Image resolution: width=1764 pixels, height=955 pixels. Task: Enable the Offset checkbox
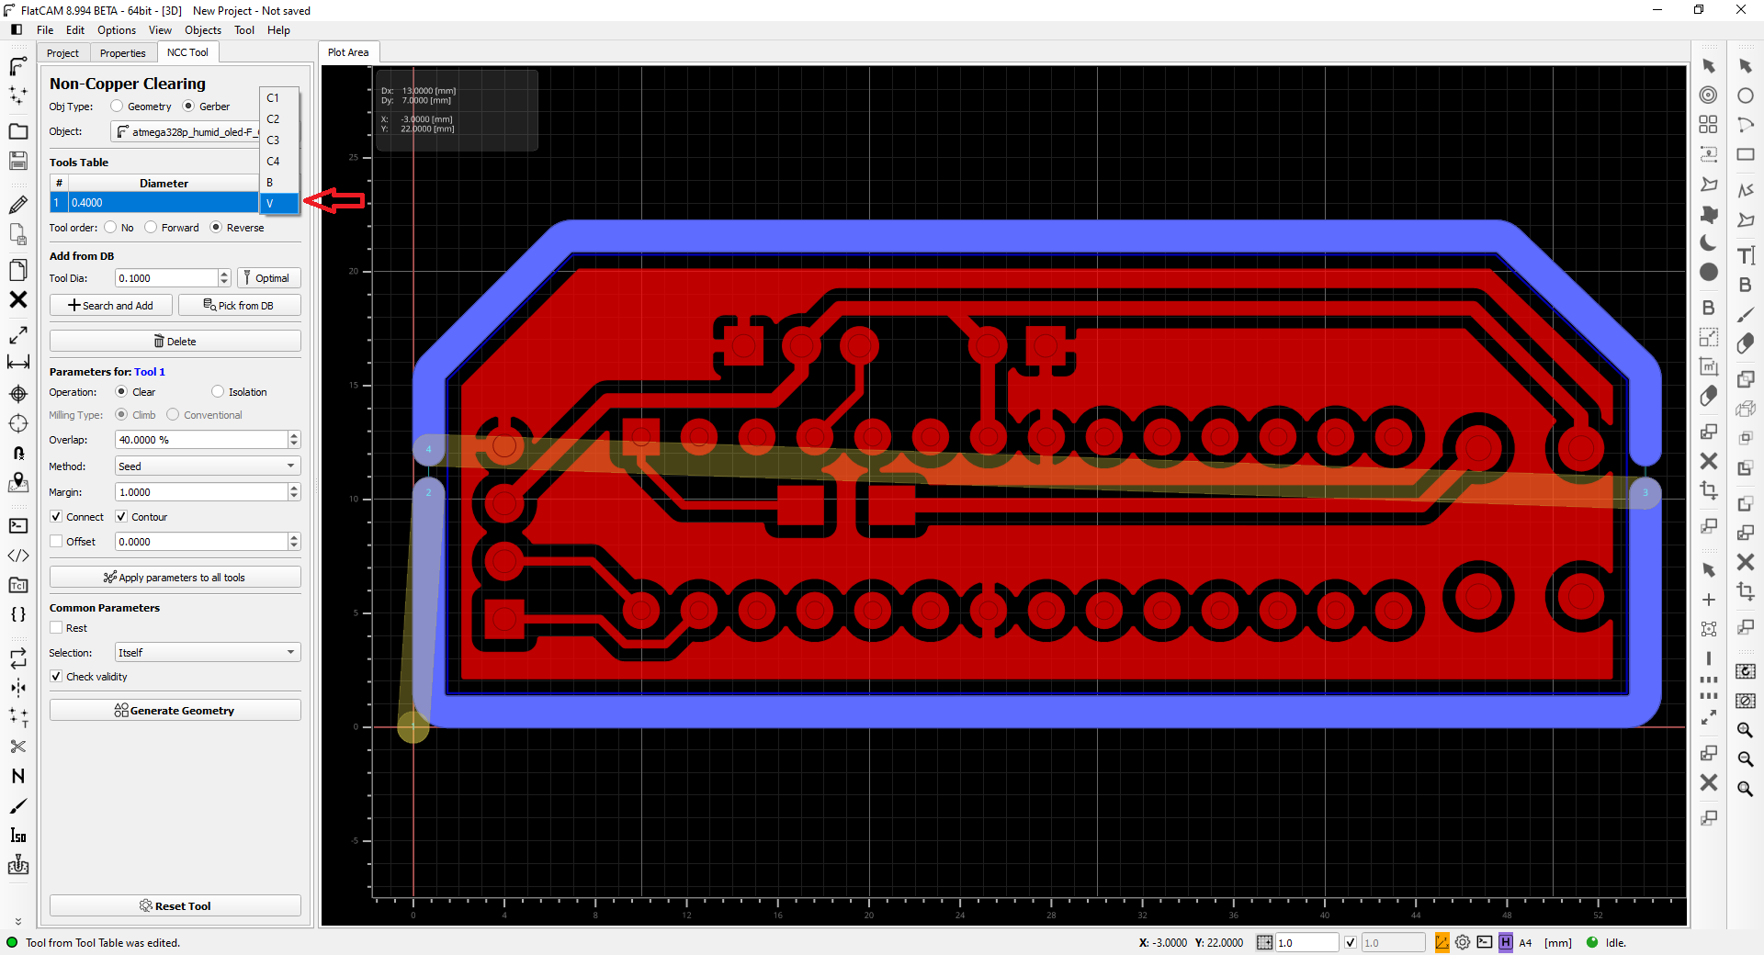point(56,542)
